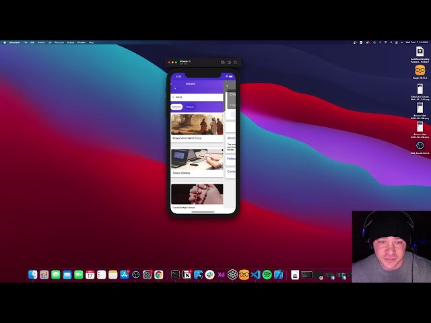Image resolution: width=431 pixels, height=323 pixels.
Task: Open the Simulator app menu
Action: click(x=15, y=42)
